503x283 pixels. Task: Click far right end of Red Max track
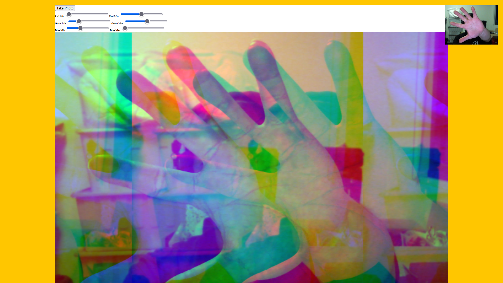[x=162, y=14]
